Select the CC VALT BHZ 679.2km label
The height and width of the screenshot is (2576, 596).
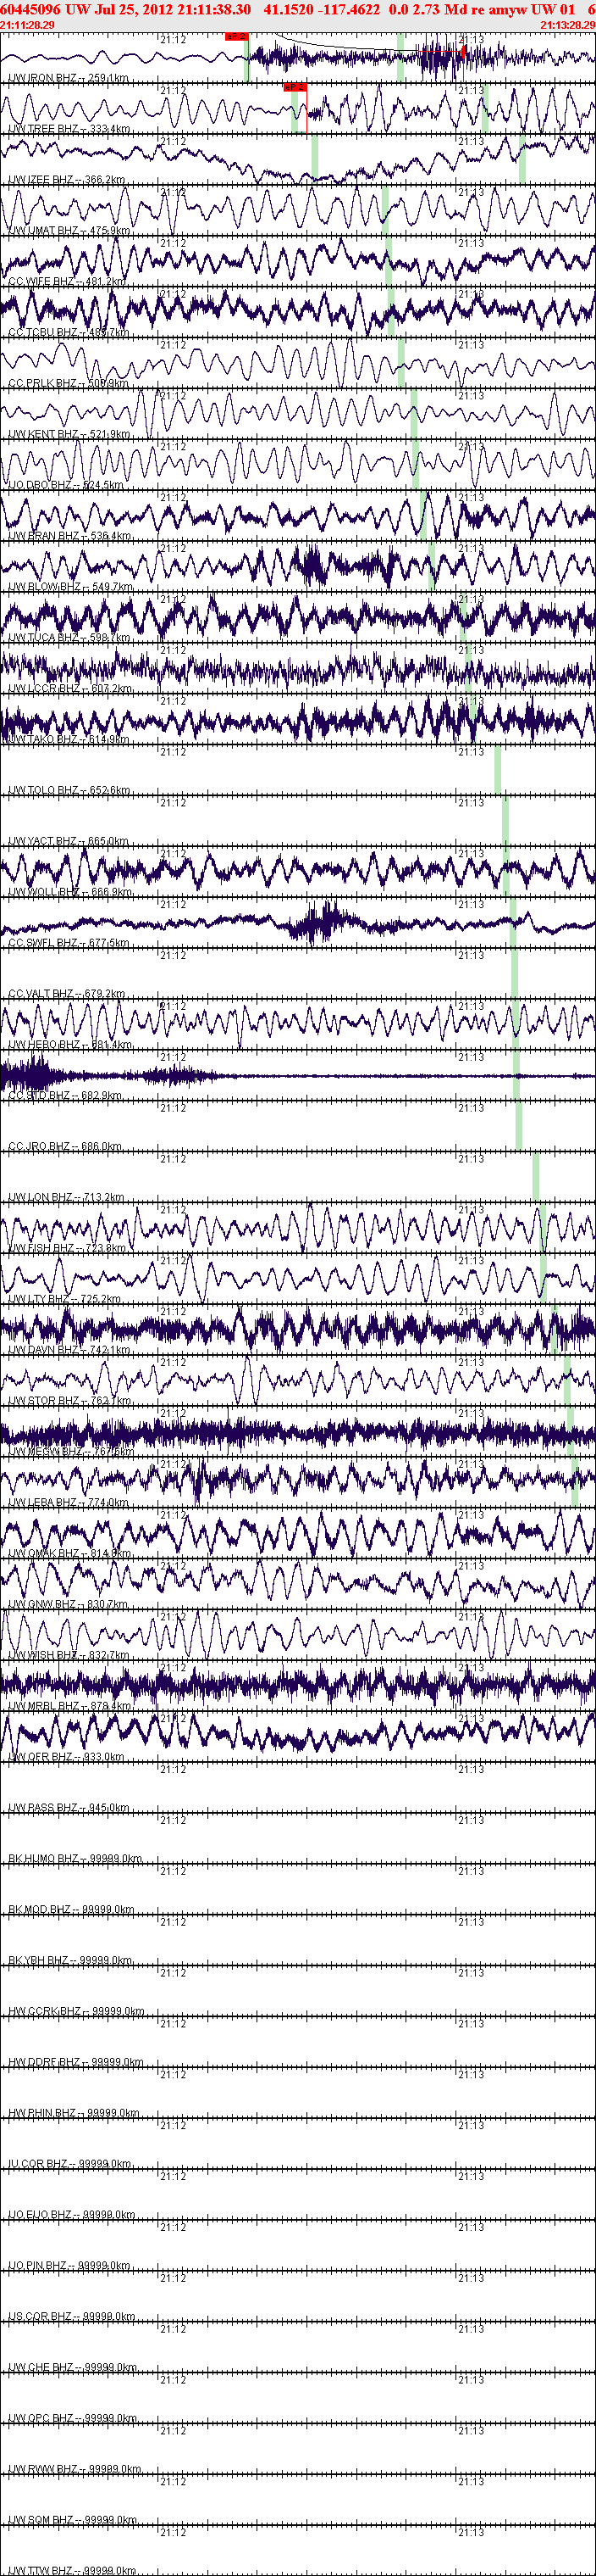[67, 994]
